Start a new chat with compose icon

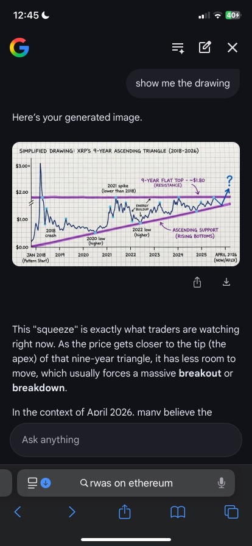point(205,48)
